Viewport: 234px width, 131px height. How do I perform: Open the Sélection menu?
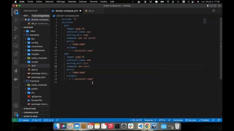49,2
